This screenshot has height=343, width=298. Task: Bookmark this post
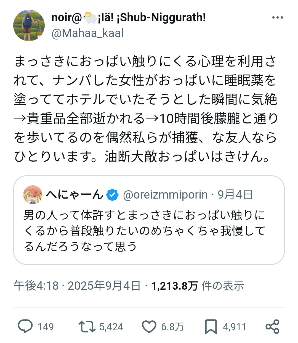pyautogui.click(x=211, y=327)
